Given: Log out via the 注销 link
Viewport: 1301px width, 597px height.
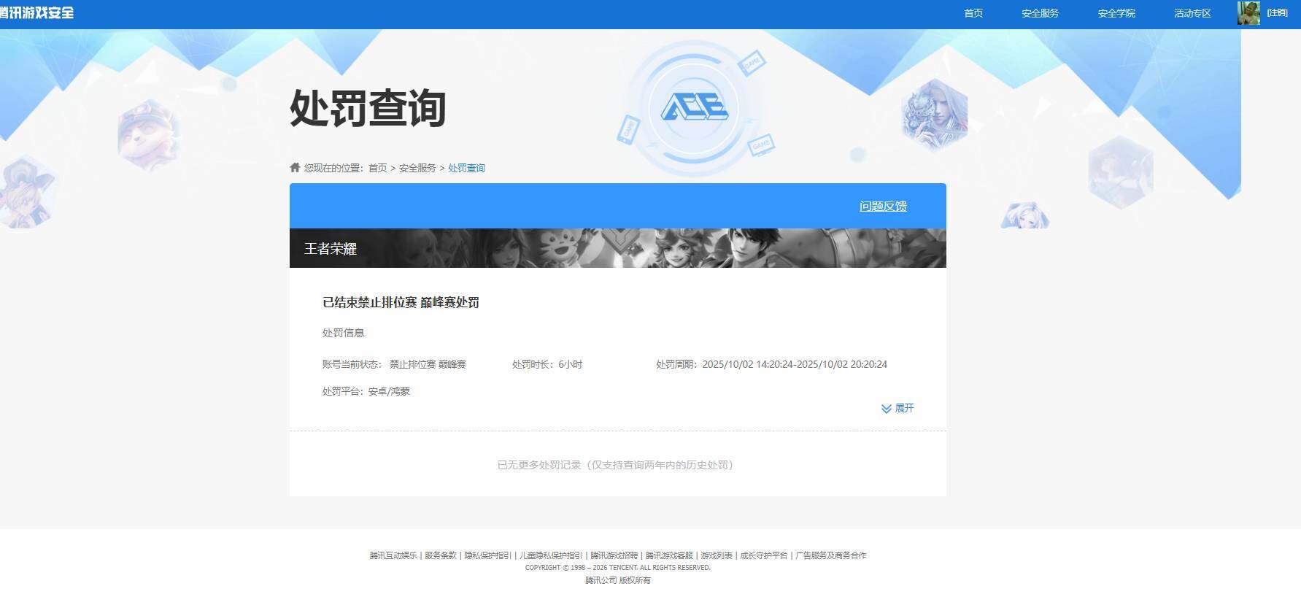Looking at the screenshot, I should [x=1277, y=12].
